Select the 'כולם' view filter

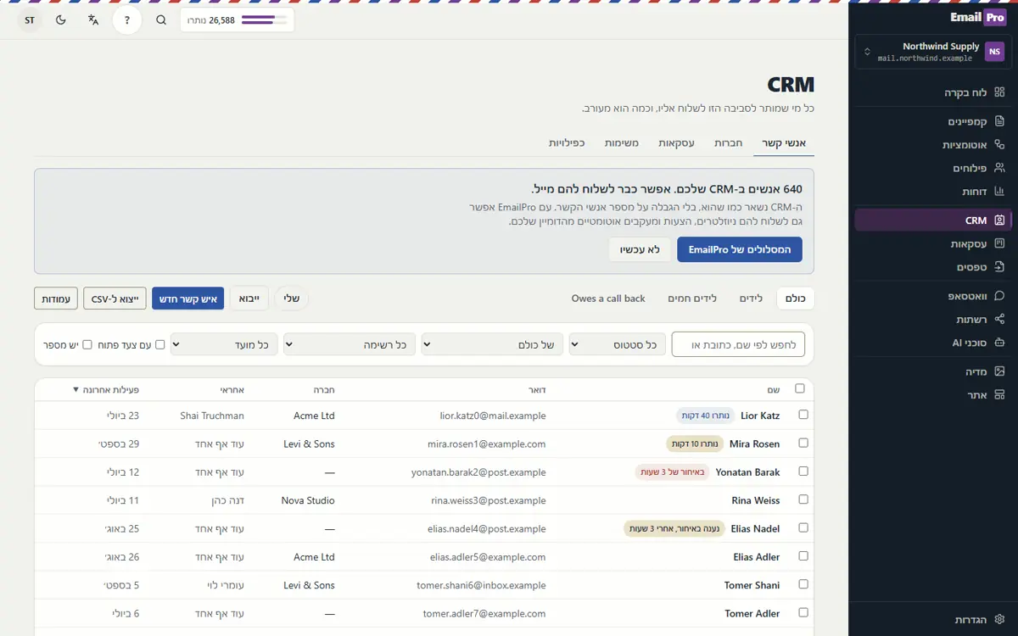tap(796, 298)
